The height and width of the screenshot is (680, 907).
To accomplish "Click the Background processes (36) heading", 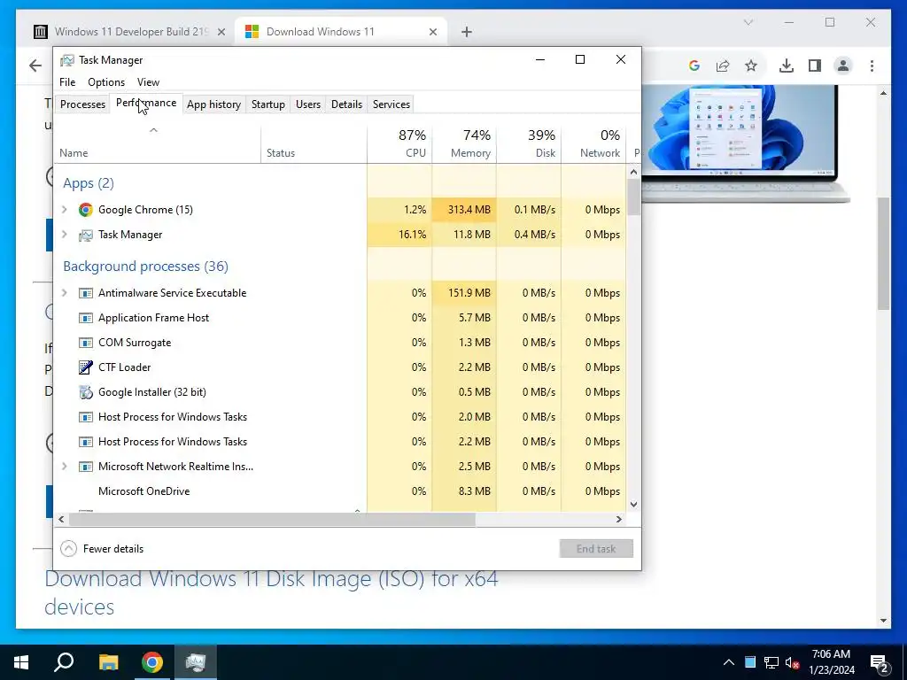I will click(x=146, y=267).
